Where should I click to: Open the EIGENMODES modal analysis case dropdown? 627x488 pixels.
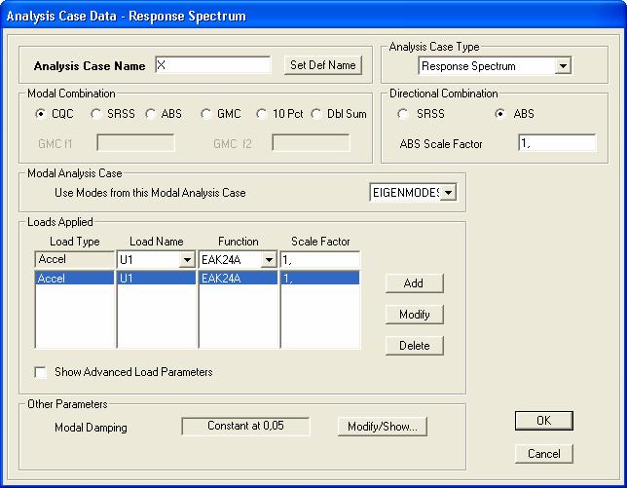(448, 193)
